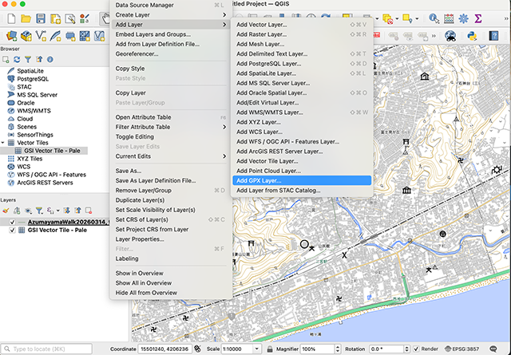Open Statistical Summary sigma icon
This screenshot has height=355, width=511.
point(478,18)
